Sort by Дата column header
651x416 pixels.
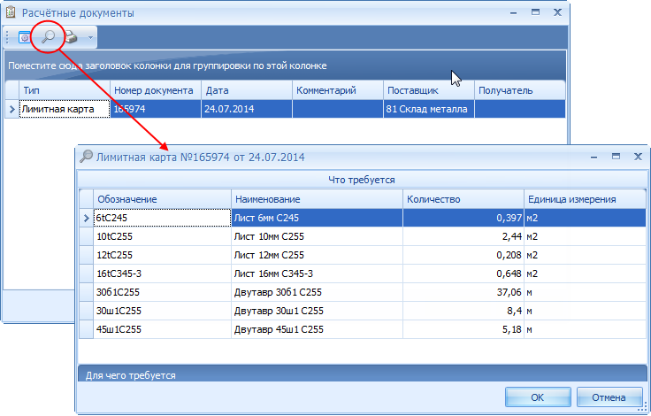(x=246, y=90)
